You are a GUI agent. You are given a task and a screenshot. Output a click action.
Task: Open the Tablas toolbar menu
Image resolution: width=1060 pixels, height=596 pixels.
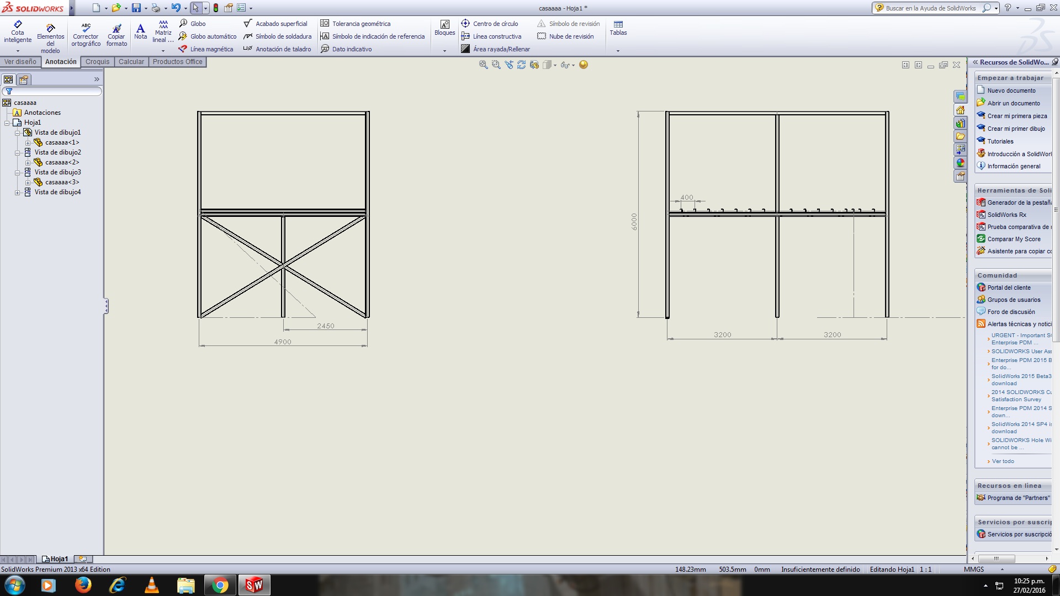[618, 29]
